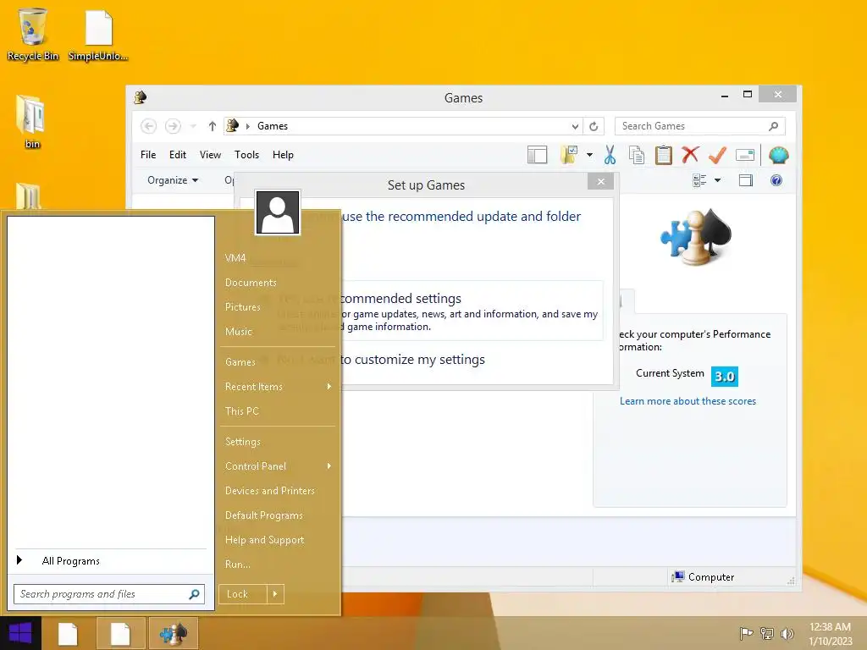The width and height of the screenshot is (867, 650).
Task: Click the Paste clipboard icon
Action: coord(664,156)
